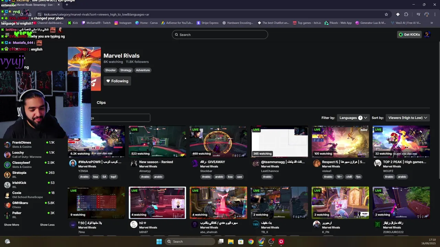The height and width of the screenshot is (247, 440).
Task: Open the browser extensions puzzle icon
Action: coord(406,14)
